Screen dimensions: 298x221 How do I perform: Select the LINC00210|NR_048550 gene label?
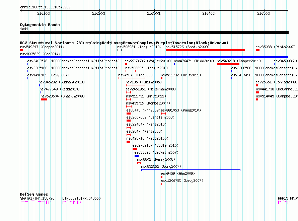click(81, 198)
